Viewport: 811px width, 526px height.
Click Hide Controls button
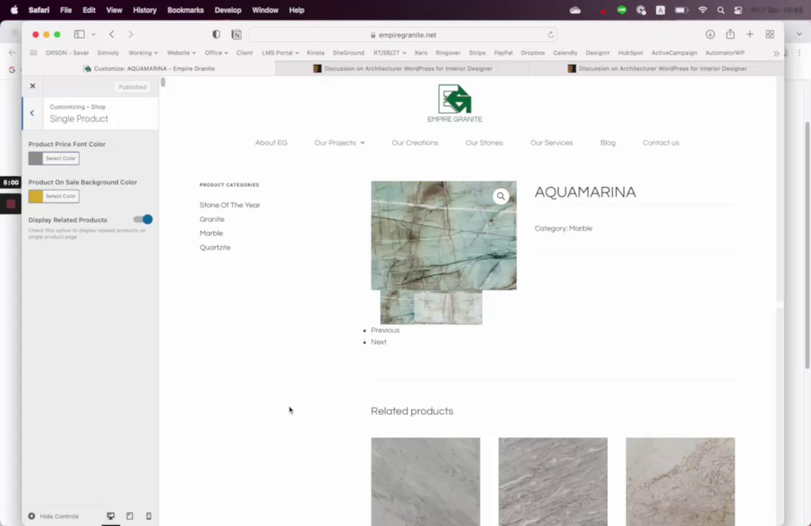pyautogui.click(x=54, y=517)
